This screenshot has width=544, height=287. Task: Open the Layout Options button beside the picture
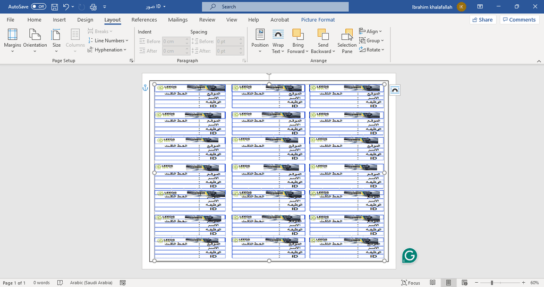click(x=395, y=90)
